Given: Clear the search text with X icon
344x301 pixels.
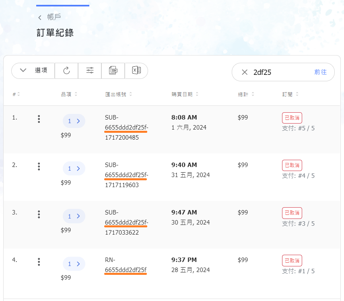Looking at the screenshot, I should [245, 72].
